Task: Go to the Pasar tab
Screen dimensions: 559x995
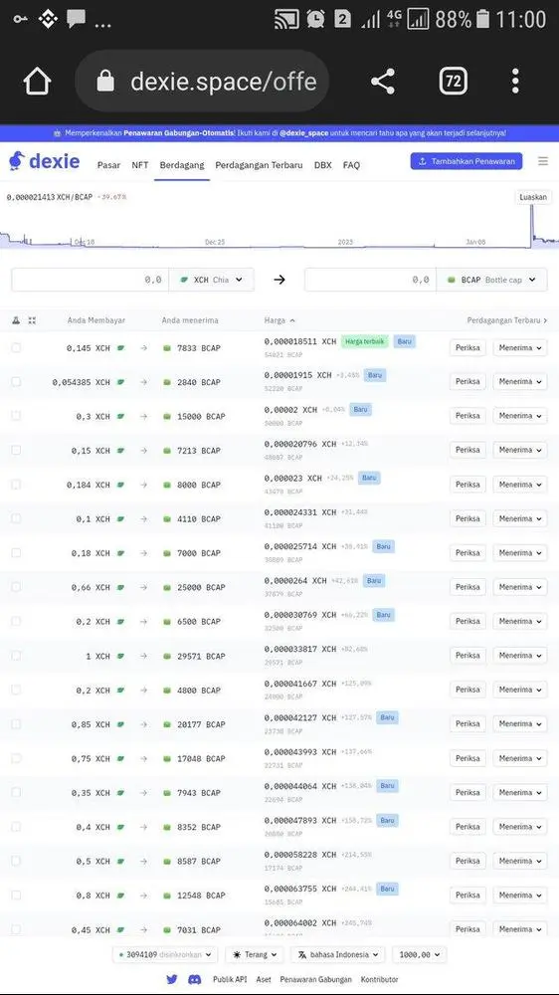Action: (108, 165)
